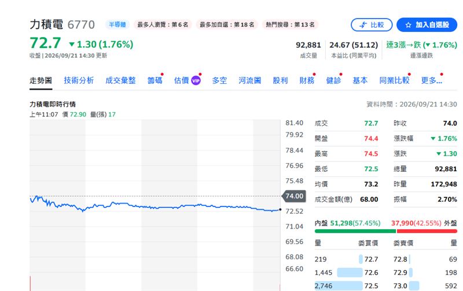
Task: Switch to the 技術分析 tab
Action: [x=79, y=80]
